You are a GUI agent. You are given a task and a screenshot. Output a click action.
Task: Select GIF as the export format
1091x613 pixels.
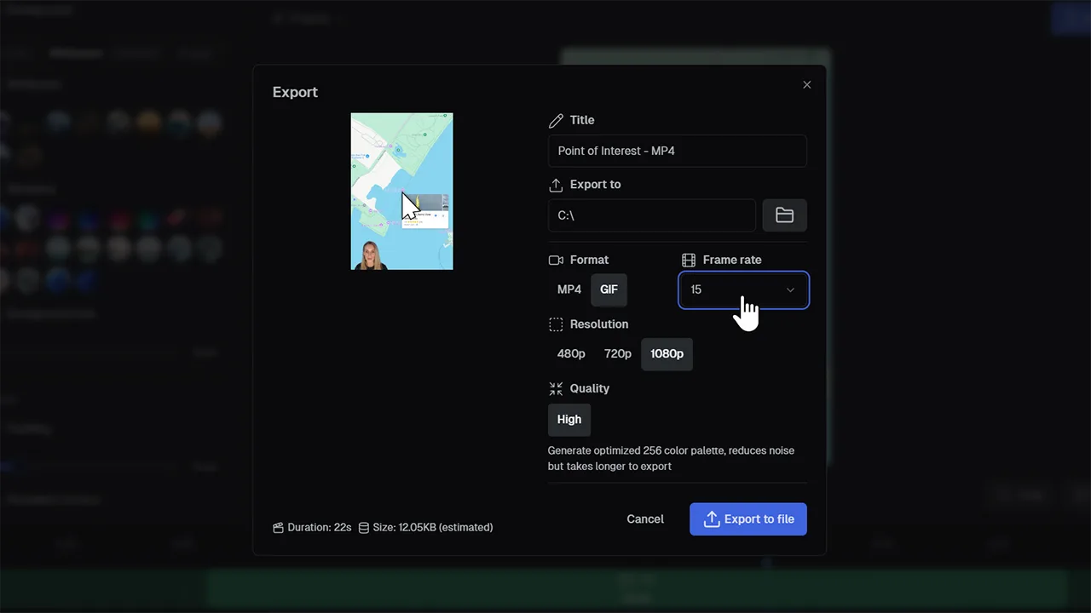coord(609,289)
